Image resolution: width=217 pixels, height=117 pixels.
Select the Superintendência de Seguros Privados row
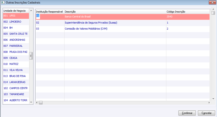pyautogui.click(x=123, y=23)
